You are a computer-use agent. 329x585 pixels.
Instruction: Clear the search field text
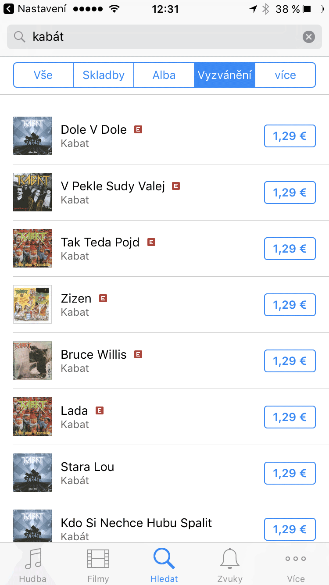pyautogui.click(x=309, y=37)
